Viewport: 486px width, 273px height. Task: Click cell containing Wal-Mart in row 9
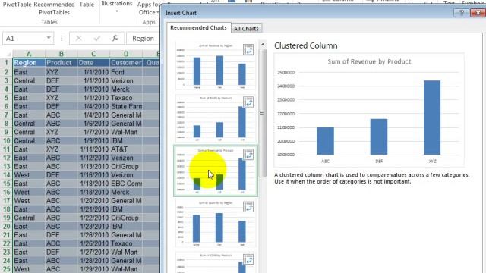[126, 132]
